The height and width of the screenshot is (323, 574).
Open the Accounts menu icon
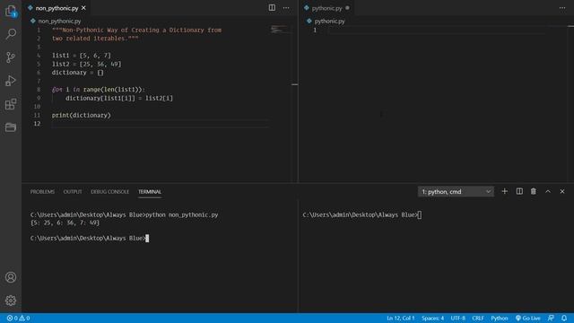11,277
